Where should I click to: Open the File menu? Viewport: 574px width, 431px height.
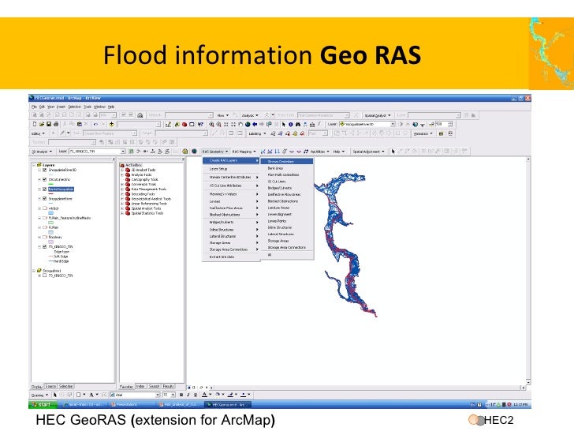pyautogui.click(x=34, y=107)
